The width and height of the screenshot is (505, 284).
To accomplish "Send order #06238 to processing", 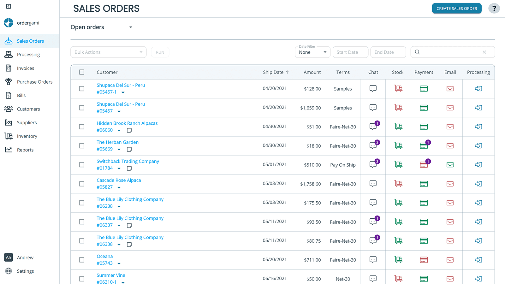I will [x=478, y=203].
